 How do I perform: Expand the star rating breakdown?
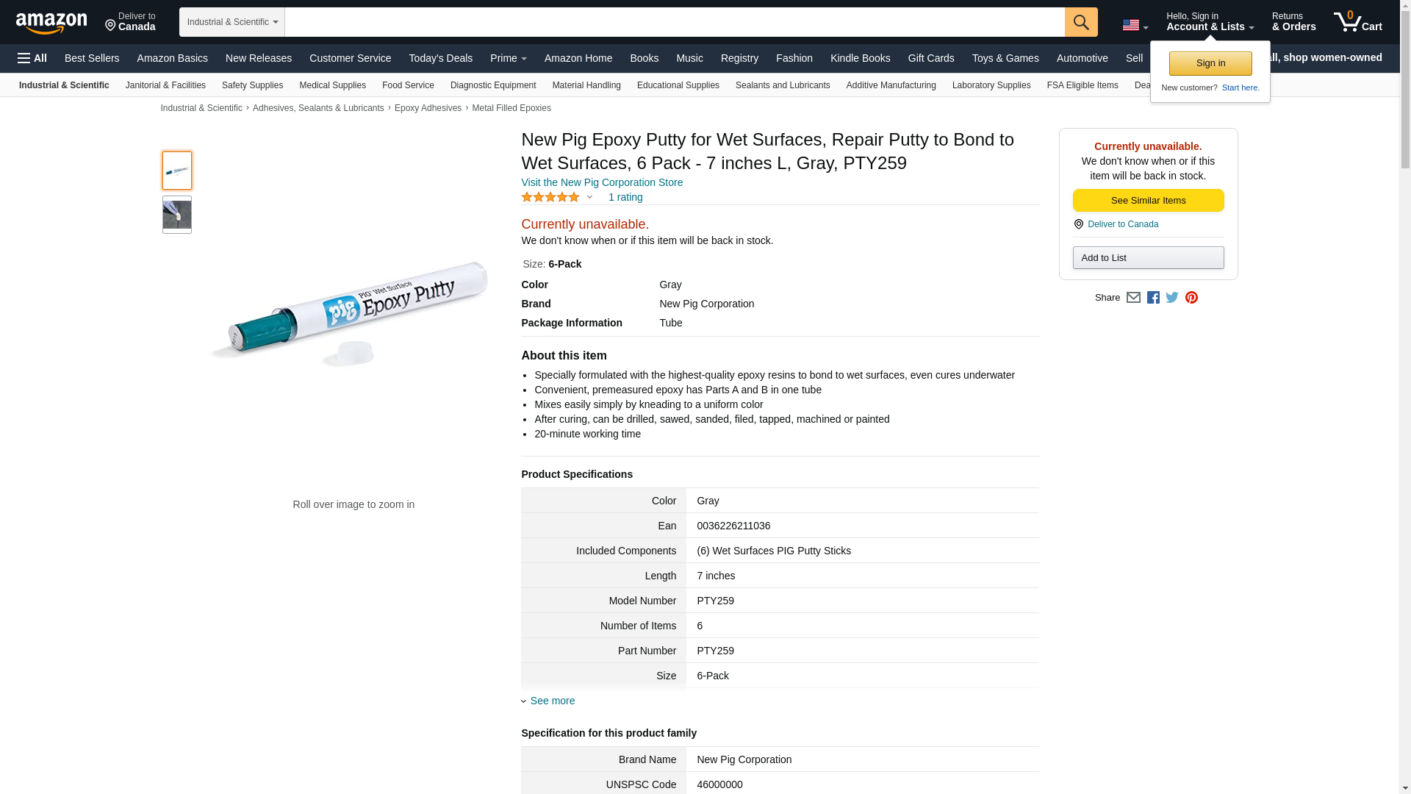(x=589, y=197)
